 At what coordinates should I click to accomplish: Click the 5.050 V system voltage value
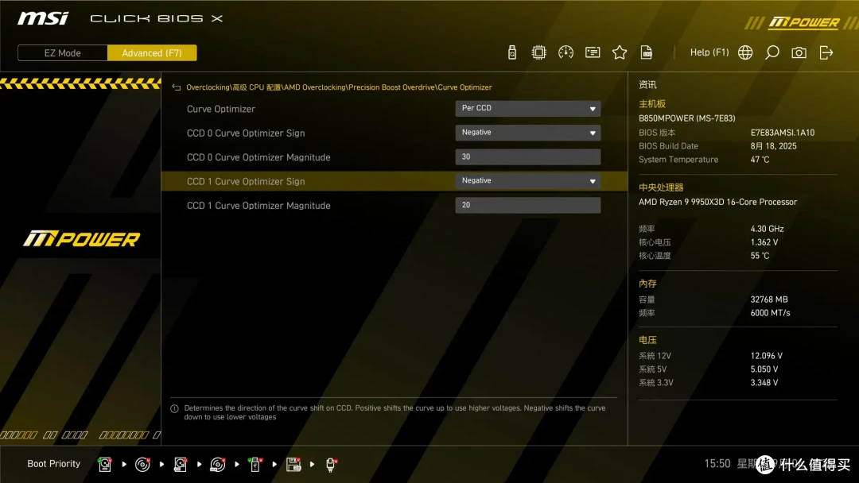click(x=764, y=369)
